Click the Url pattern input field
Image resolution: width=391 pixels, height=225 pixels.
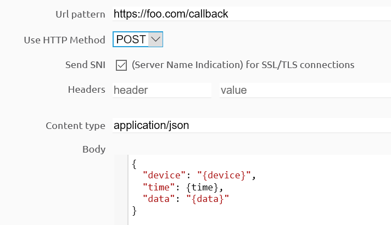[x=250, y=14]
